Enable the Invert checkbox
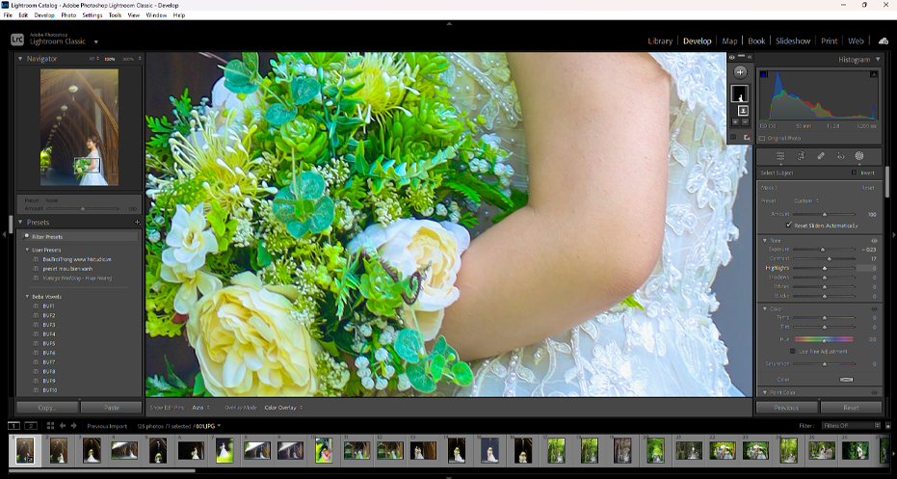Screen dimensions: 897x479 tap(854, 173)
